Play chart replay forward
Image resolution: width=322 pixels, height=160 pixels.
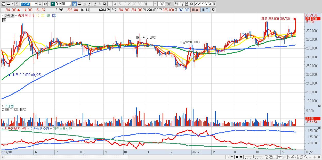click(x=228, y=157)
